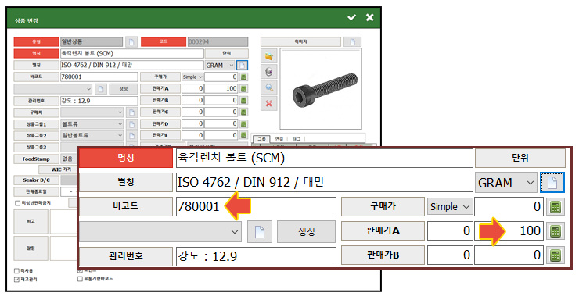Viewport: 579px width, 300px height.
Task: Click 관리번호 field in enlarged callout
Action: coord(256,255)
